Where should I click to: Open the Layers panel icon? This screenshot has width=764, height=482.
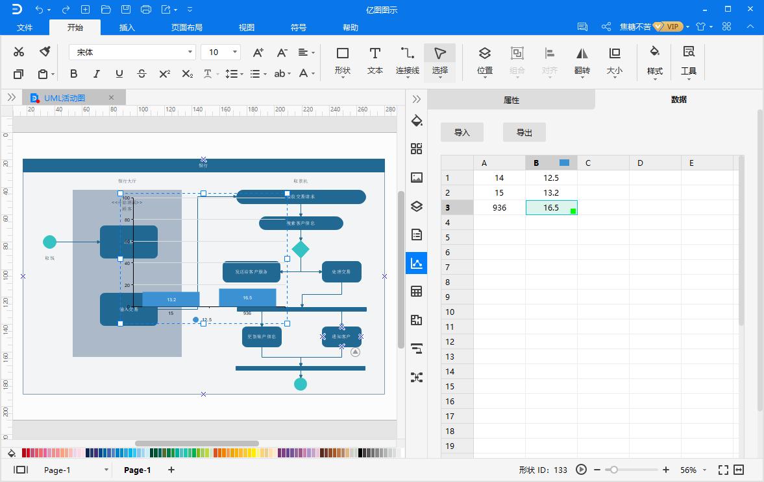[417, 206]
